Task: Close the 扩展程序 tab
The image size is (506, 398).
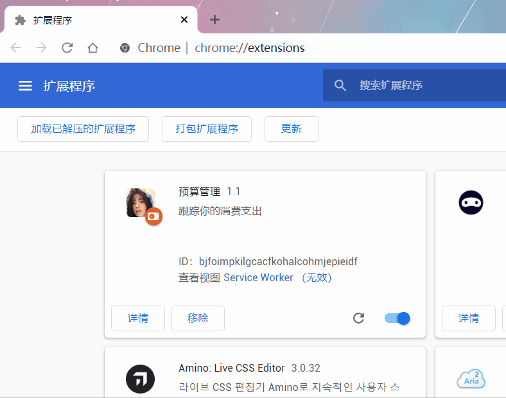Action: [x=184, y=20]
